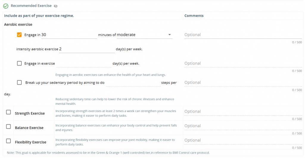Screen dimensions: 305x158
Task: Check the break up sedentary period checkbox
Action: pos(19,83)
